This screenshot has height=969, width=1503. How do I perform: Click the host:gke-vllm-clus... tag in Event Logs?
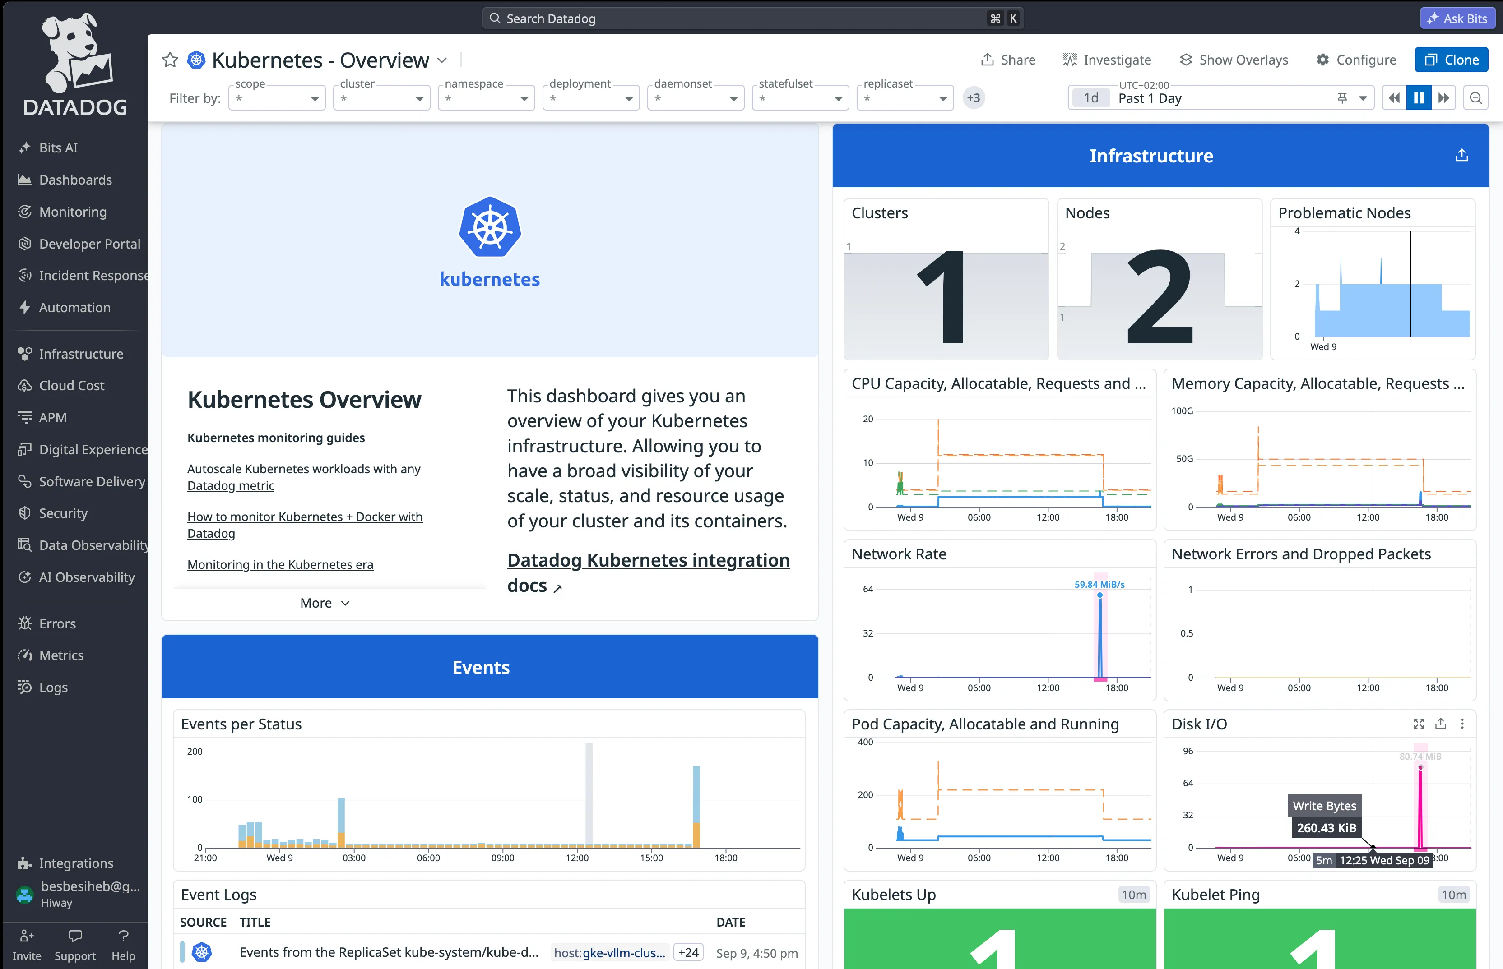pyautogui.click(x=608, y=952)
